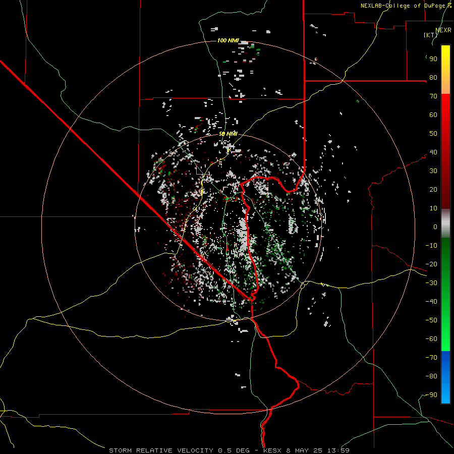Click the 100 NMI range ring label

coord(228,40)
